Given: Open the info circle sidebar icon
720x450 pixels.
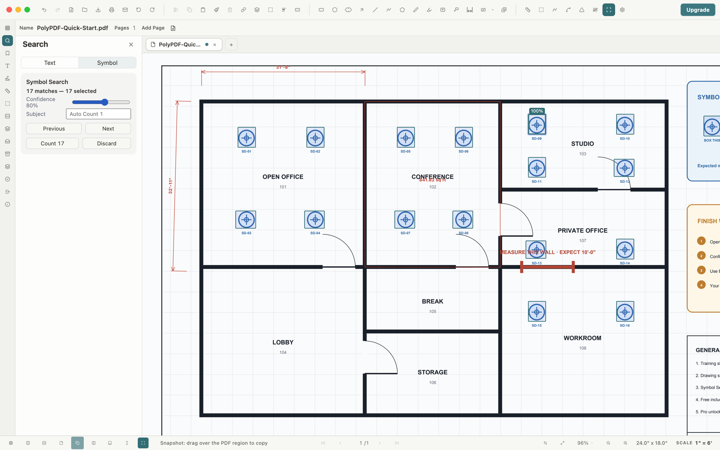Looking at the screenshot, I should (8, 204).
